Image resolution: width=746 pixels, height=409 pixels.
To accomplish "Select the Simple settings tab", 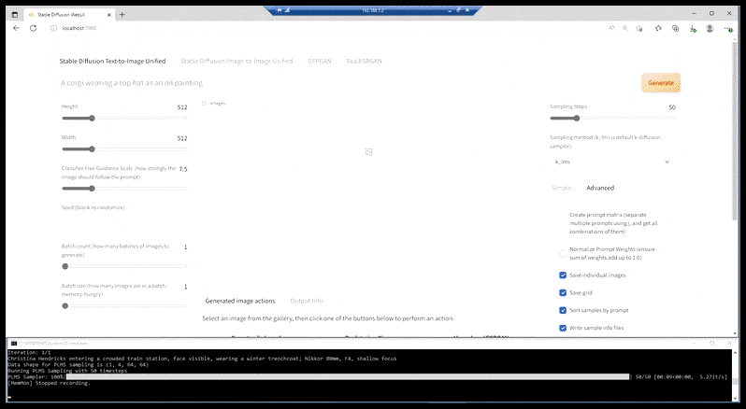I will 561,188.
